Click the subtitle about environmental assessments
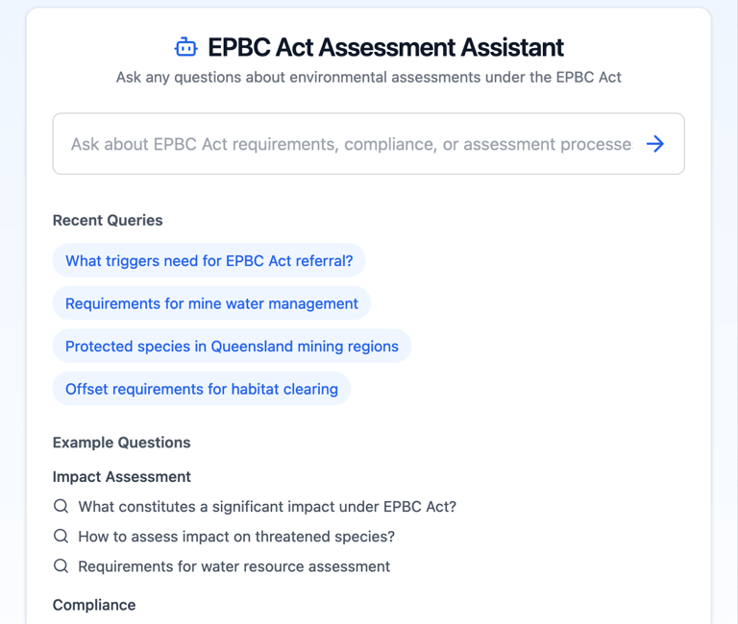 pyautogui.click(x=368, y=77)
